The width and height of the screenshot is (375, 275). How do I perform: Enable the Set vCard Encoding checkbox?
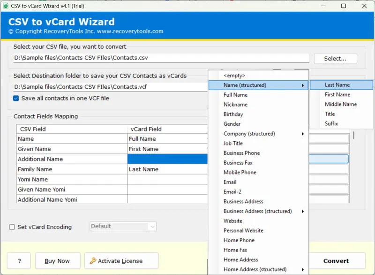[x=12, y=227]
